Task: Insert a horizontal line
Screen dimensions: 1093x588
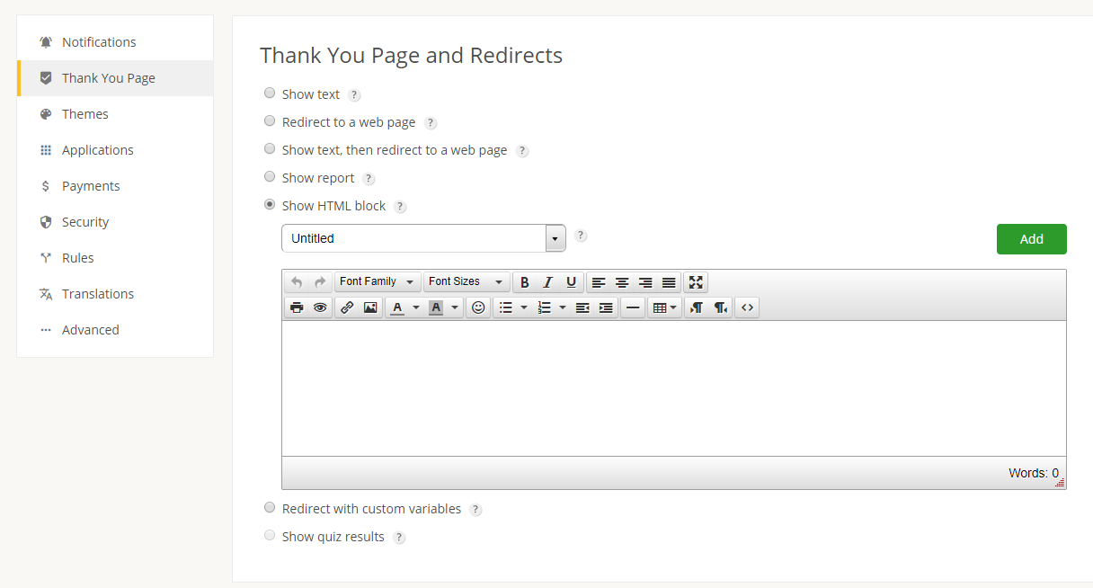Action: point(633,307)
